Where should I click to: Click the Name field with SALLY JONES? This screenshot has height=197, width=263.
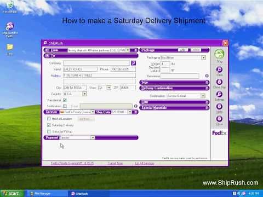[x=80, y=69]
